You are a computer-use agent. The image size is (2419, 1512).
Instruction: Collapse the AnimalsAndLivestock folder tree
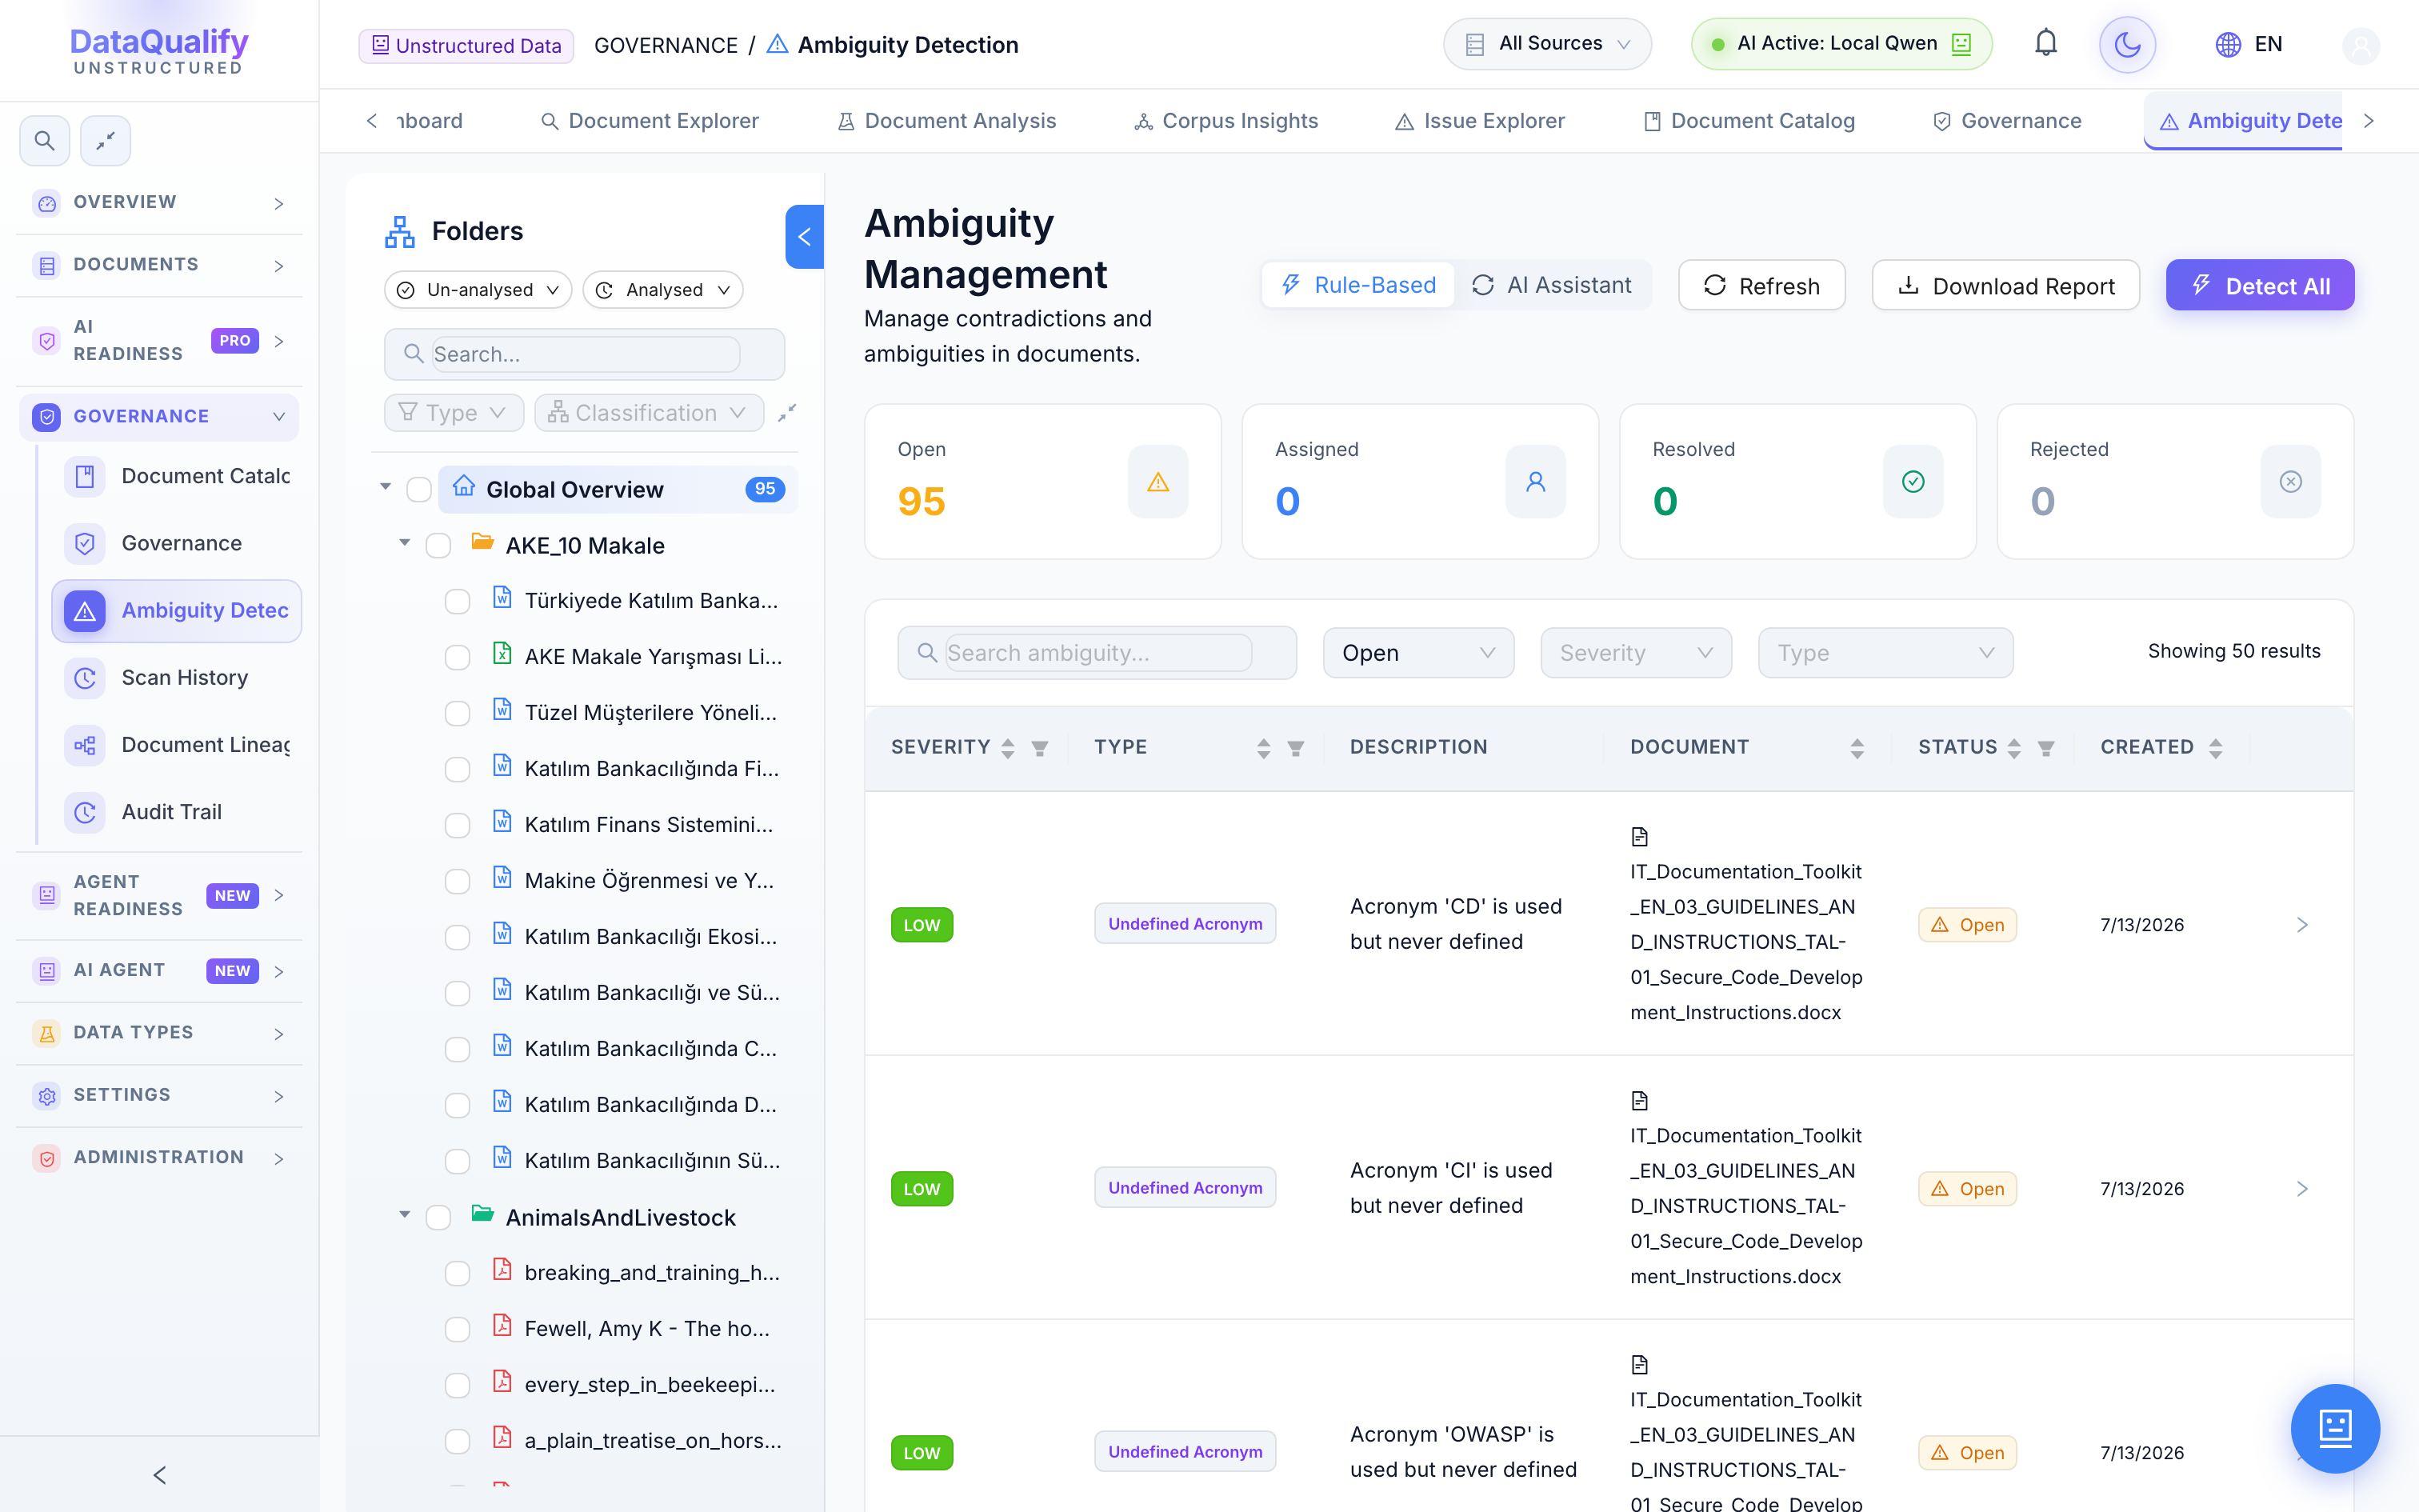pyautogui.click(x=405, y=1215)
